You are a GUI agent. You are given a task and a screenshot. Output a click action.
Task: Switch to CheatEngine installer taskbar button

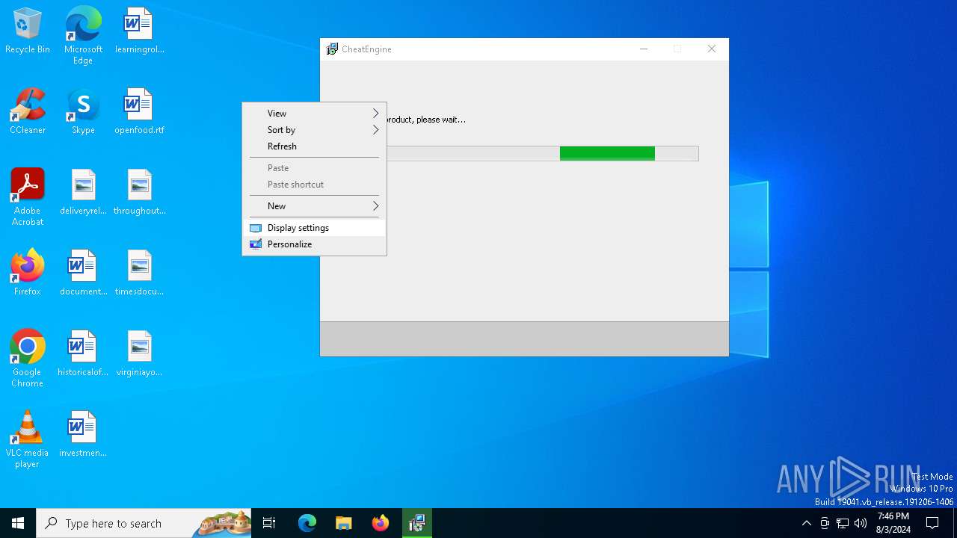(x=417, y=523)
